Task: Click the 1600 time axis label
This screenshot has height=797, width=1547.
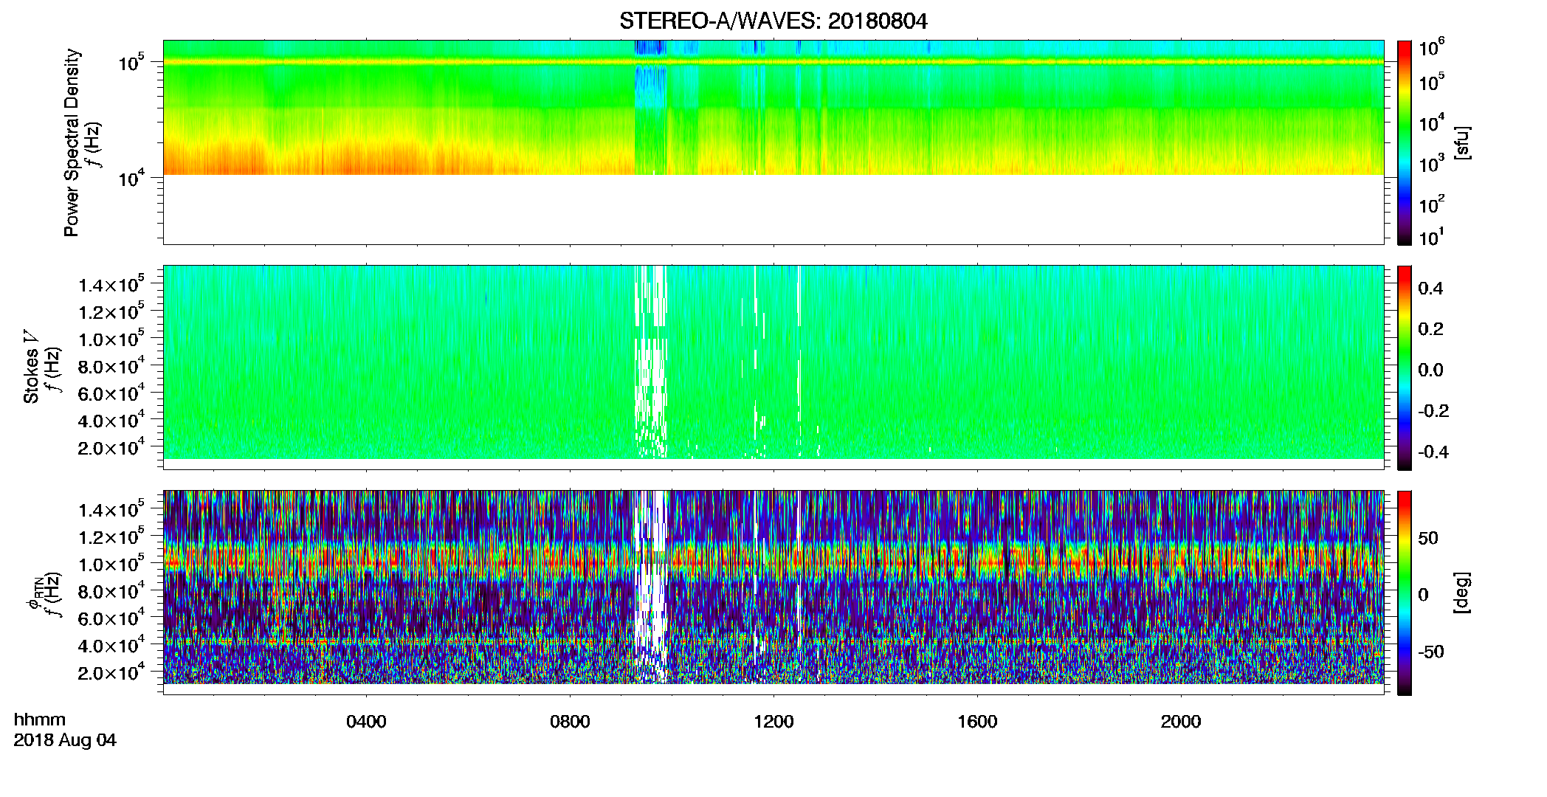Action: click(x=977, y=722)
